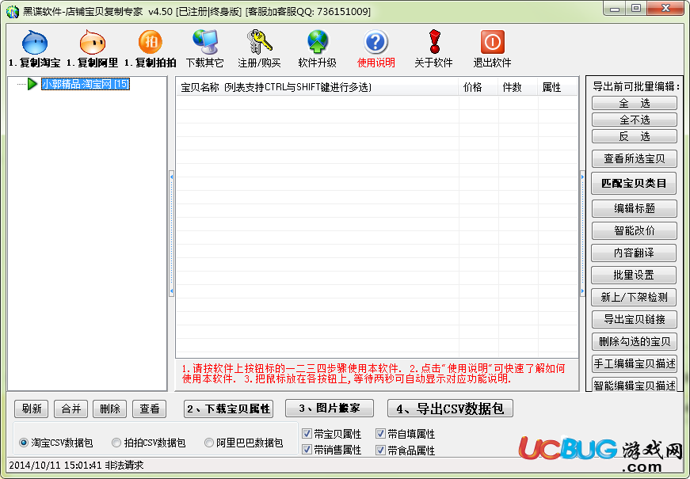
Task: Open the 复制拍拍 copy Paipai tool
Action: click(150, 49)
